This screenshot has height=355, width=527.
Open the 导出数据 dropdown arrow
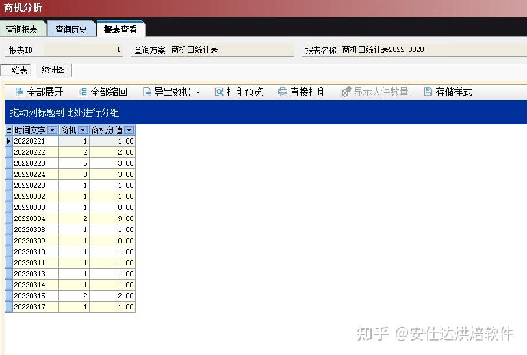point(198,92)
